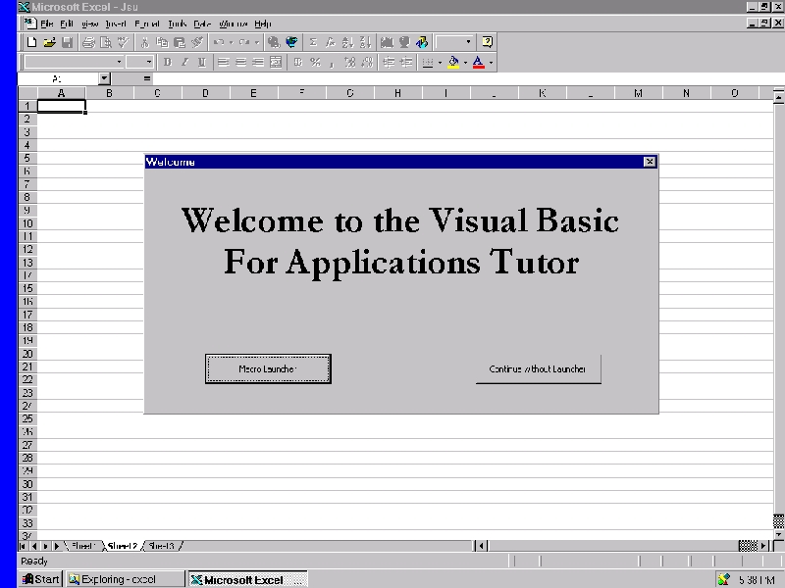The image size is (785, 588).
Task: Open the Help menu
Action: [263, 24]
